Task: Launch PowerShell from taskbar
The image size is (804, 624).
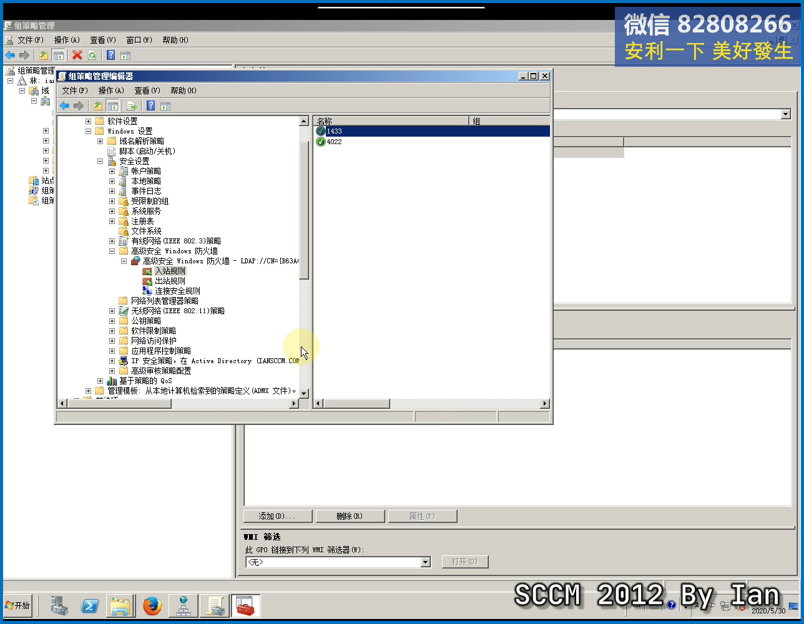Action: point(90,605)
